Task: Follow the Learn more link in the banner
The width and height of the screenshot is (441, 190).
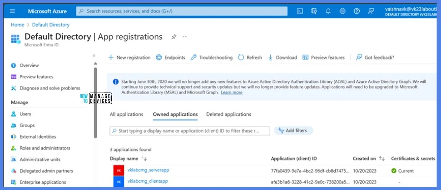Action: tap(232, 92)
